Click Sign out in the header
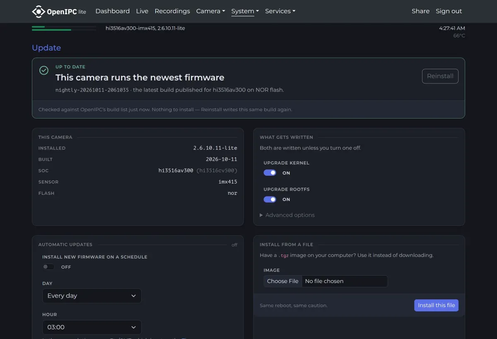 [449, 11]
